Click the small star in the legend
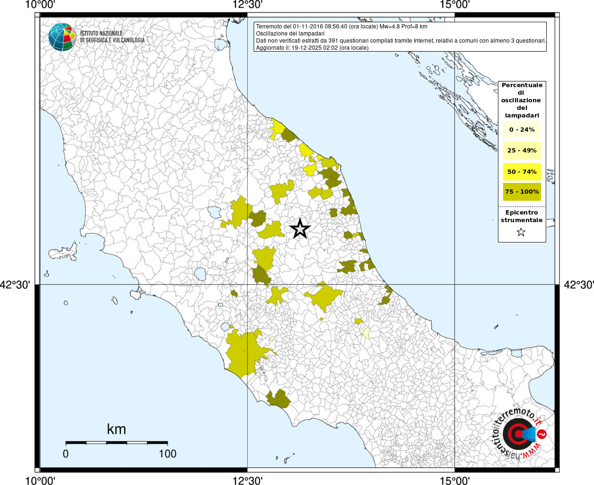Viewport: 594px width, 485px height. click(x=521, y=232)
